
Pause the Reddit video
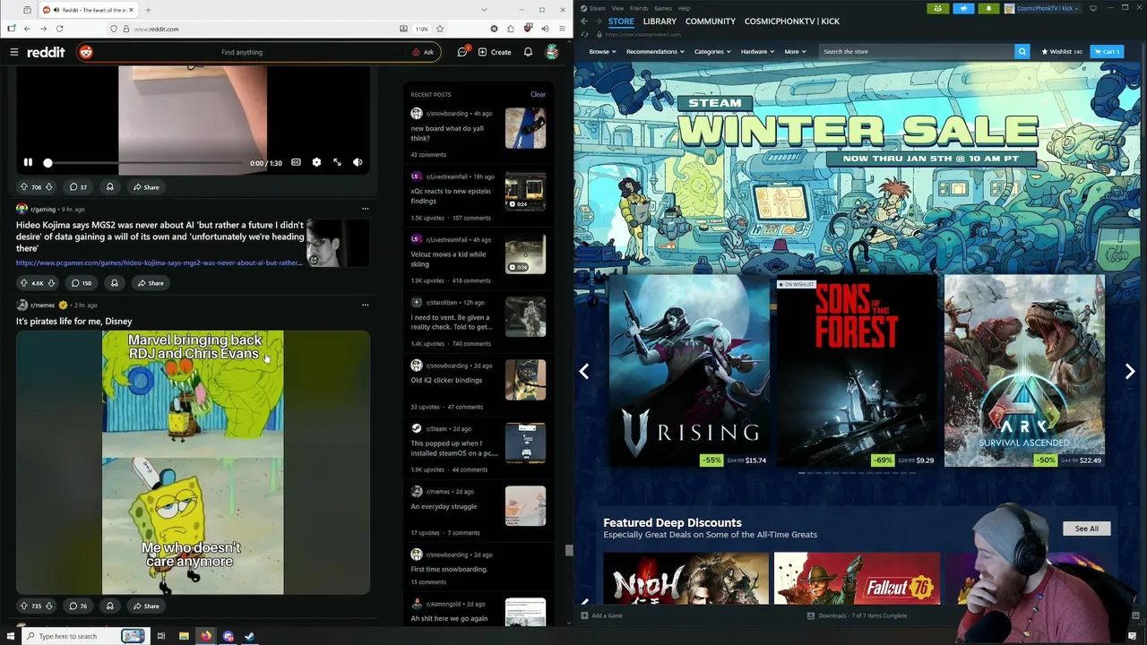point(28,162)
